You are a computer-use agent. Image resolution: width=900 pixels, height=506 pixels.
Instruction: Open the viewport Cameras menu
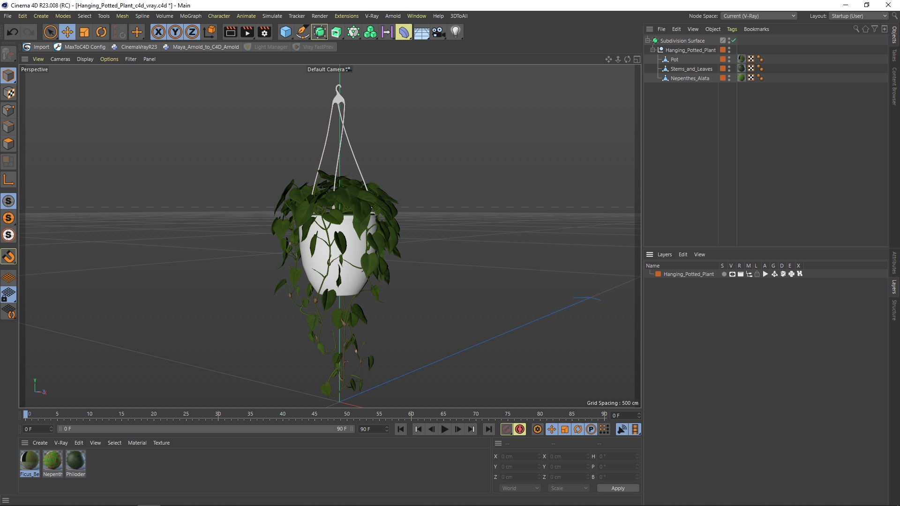(x=60, y=59)
